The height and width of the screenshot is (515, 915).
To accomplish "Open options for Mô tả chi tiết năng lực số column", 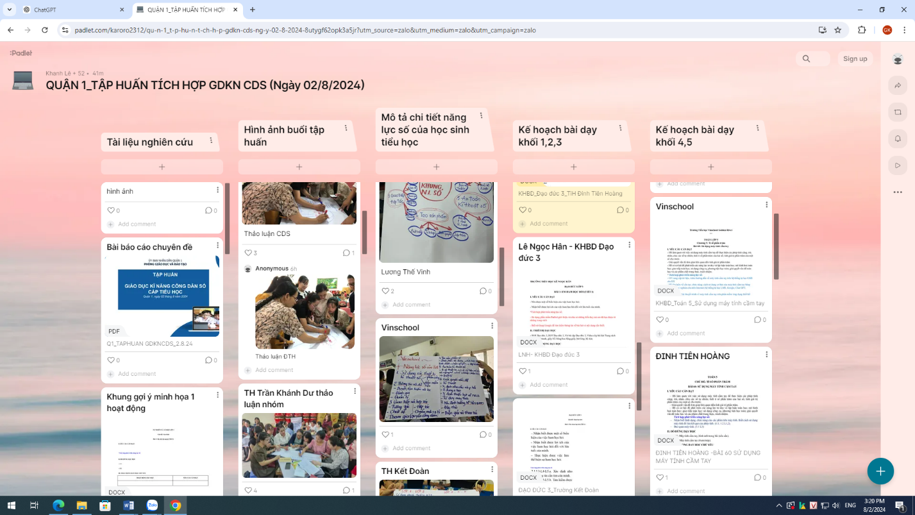I will [482, 117].
